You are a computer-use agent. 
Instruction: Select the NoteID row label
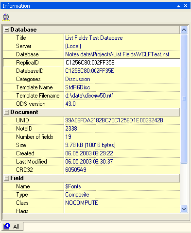pos(24,129)
